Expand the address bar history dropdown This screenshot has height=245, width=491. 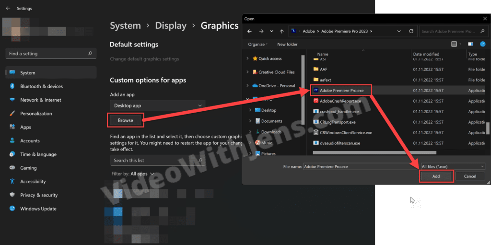pos(399,31)
